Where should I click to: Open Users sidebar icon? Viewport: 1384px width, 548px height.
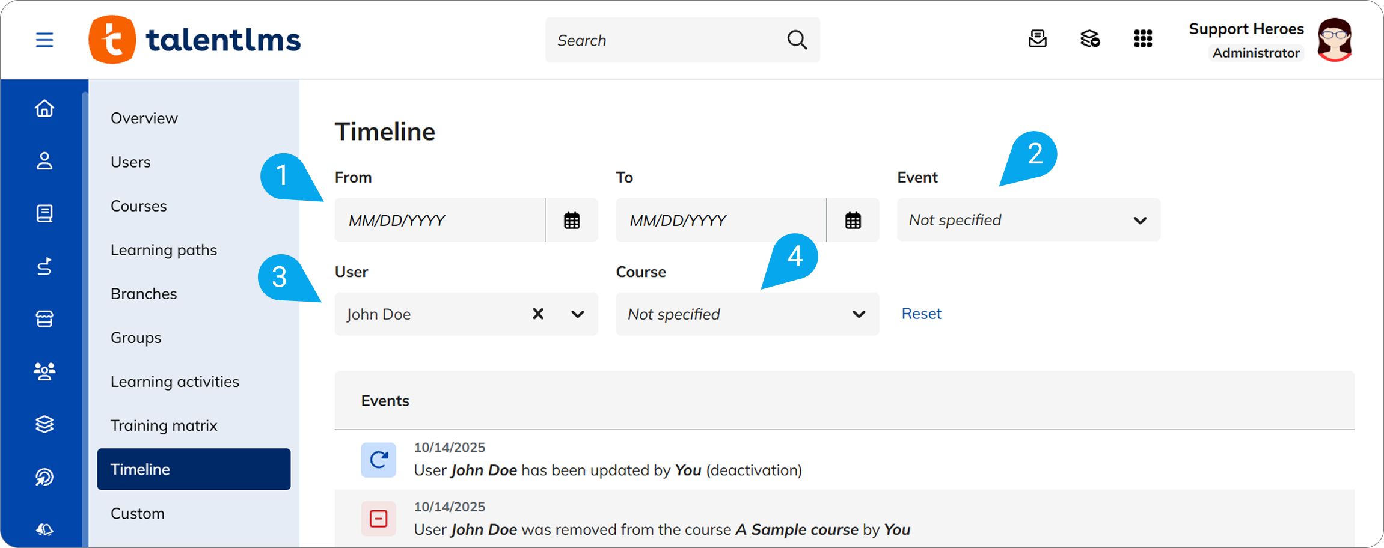(x=44, y=161)
